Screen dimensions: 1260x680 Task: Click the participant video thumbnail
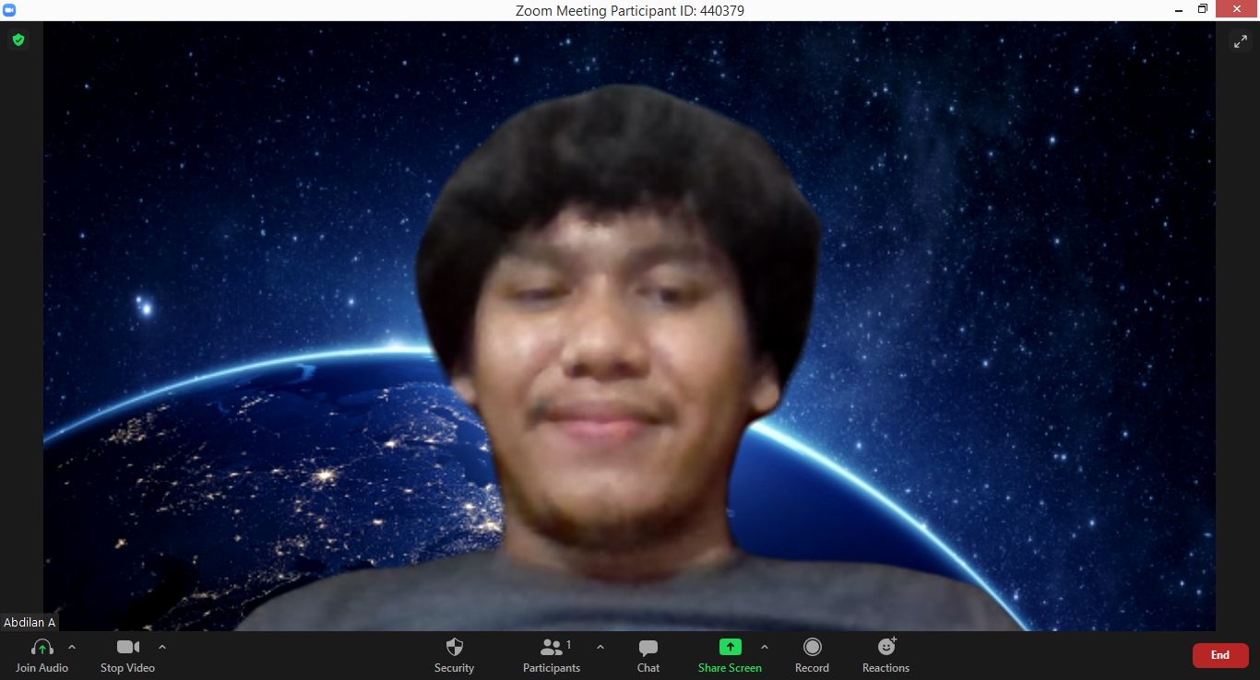click(x=630, y=327)
